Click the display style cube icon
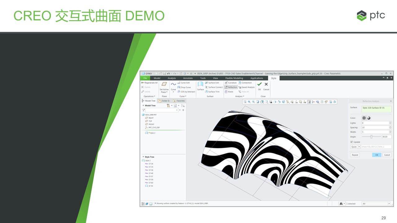This screenshot has width=397, height=223. coord(262,102)
